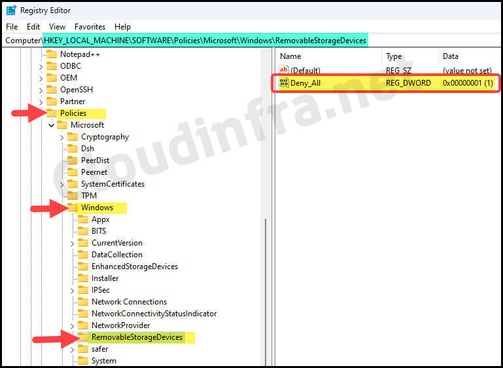Expand the OEM key
The image size is (503, 368).
[41, 79]
